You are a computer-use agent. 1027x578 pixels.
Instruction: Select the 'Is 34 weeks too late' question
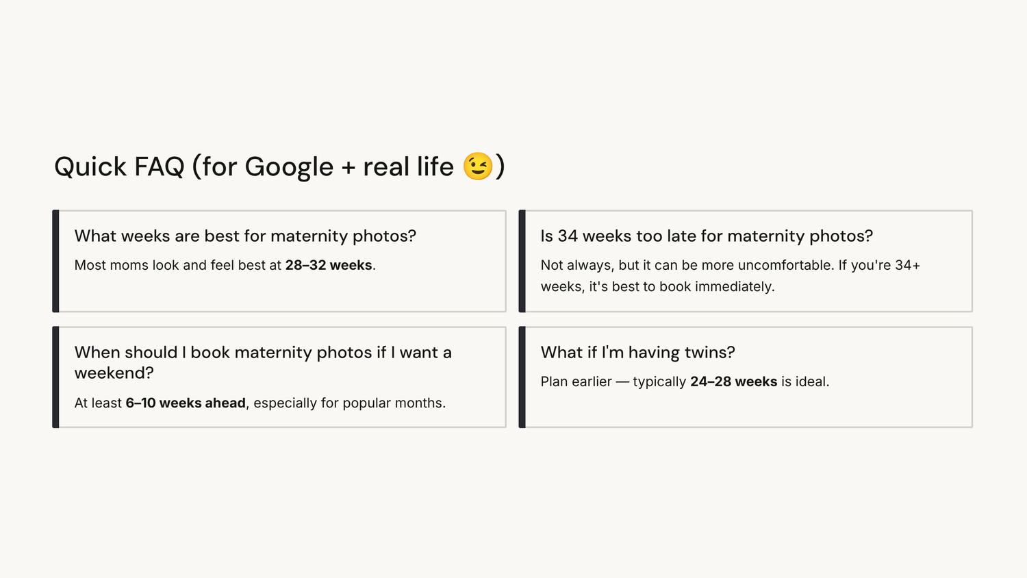[x=707, y=236]
